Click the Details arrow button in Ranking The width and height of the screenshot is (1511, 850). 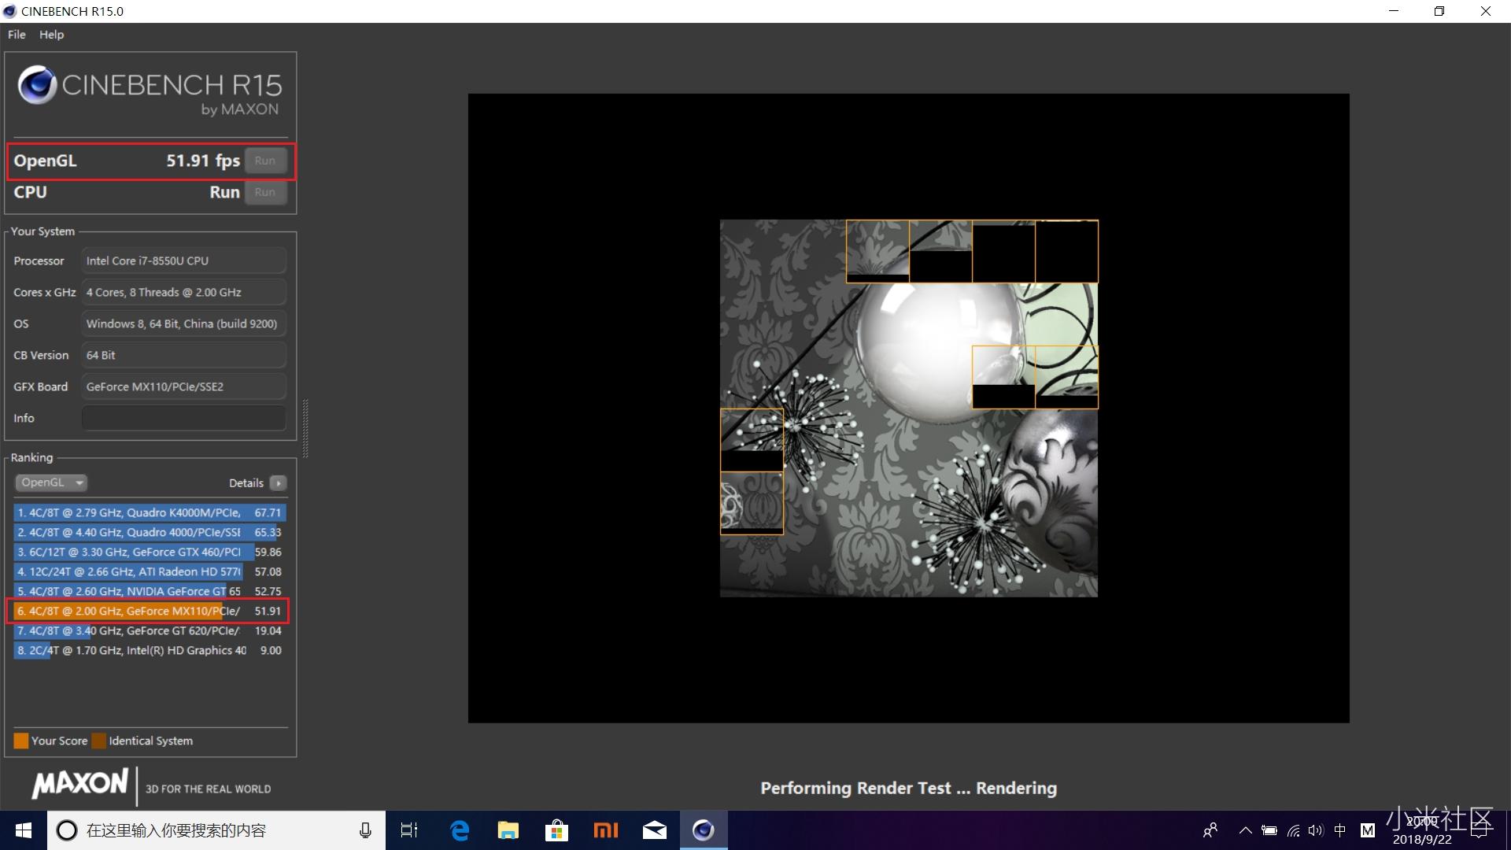[x=278, y=483]
